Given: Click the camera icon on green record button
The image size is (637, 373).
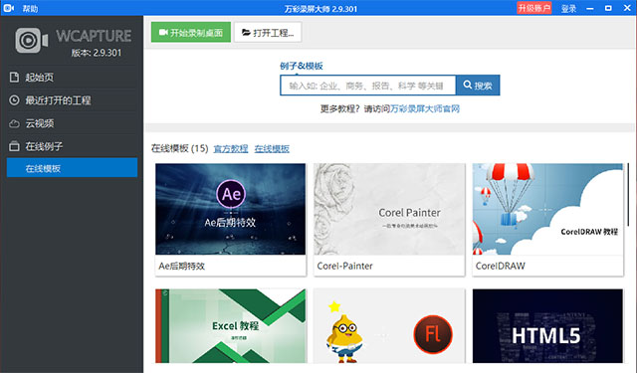Looking at the screenshot, I should click(163, 32).
